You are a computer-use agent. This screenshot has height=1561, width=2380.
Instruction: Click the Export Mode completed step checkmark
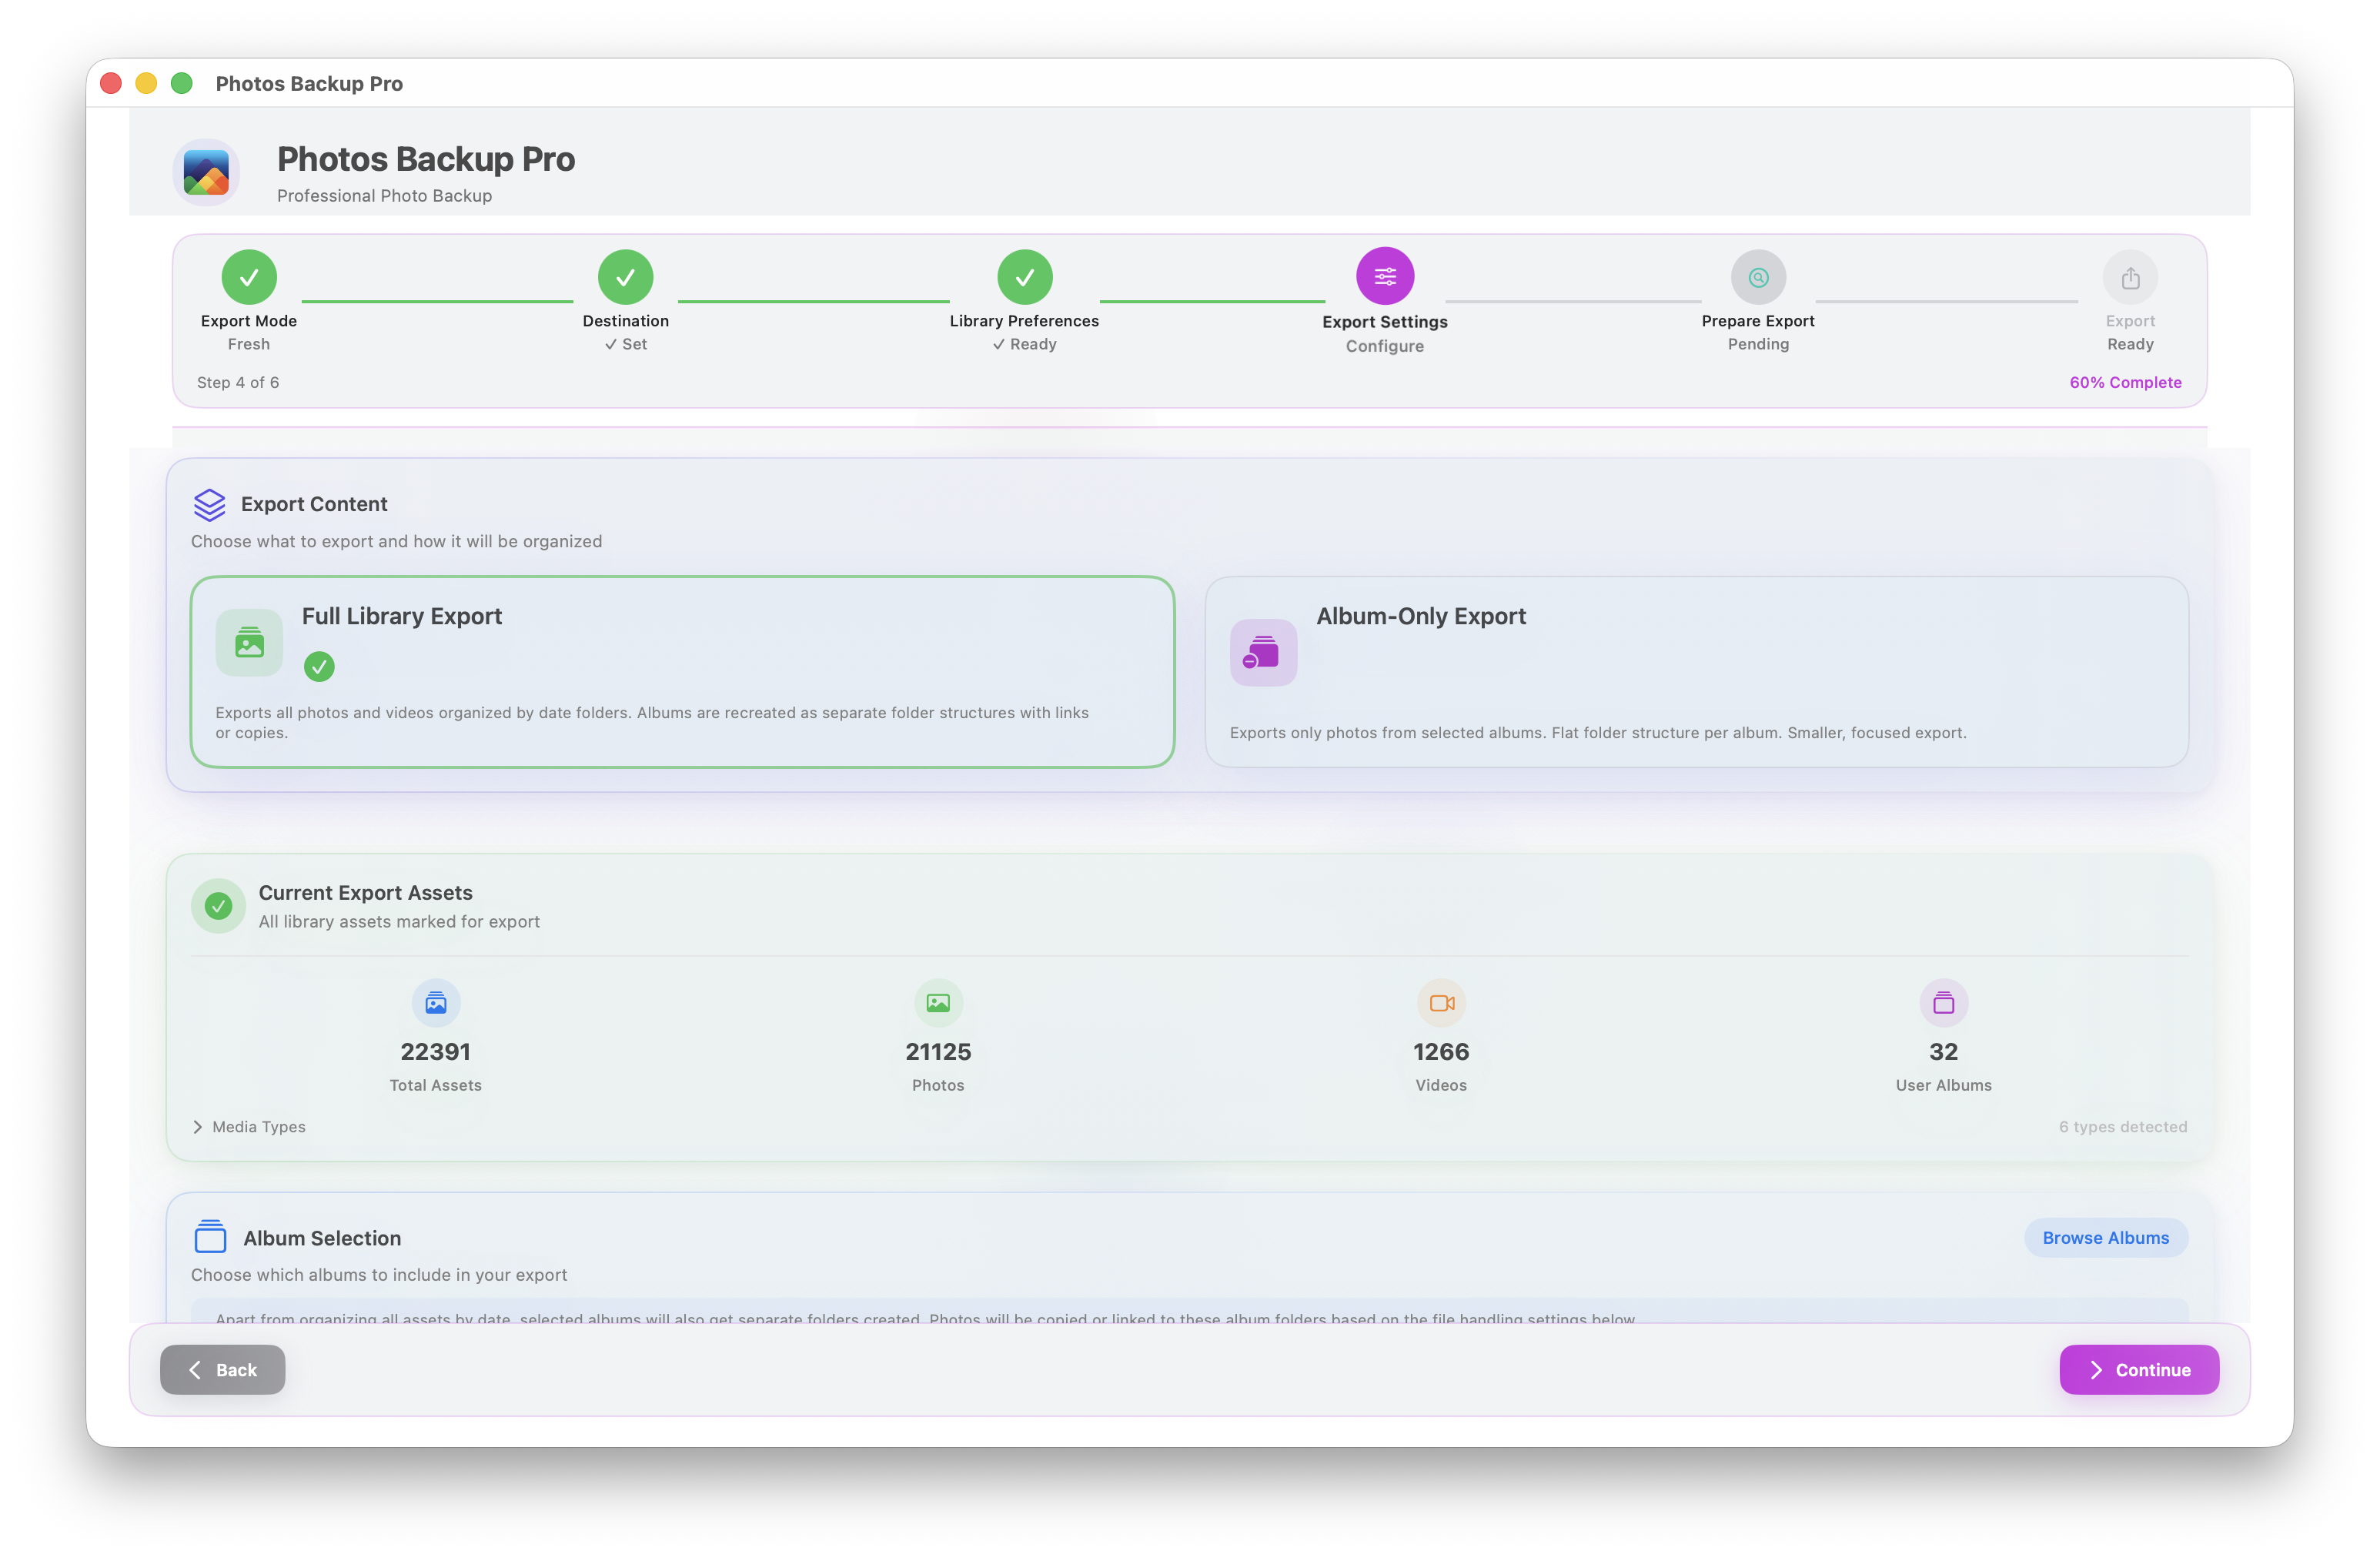tap(249, 277)
